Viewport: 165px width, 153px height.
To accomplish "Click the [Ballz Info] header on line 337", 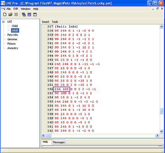I will [x=66, y=26].
